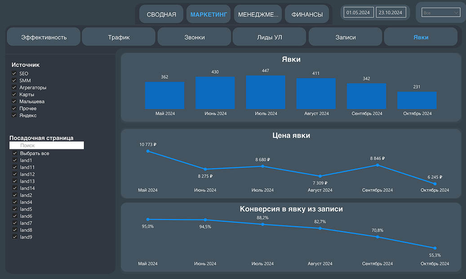This screenshot has width=466, height=279.
Task: Click the Май 2024 point on Цена явки
Action: click(x=148, y=151)
